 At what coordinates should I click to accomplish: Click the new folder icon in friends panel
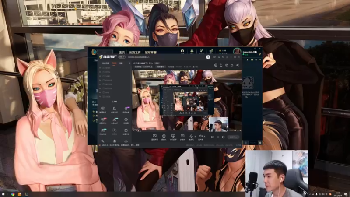point(252,60)
